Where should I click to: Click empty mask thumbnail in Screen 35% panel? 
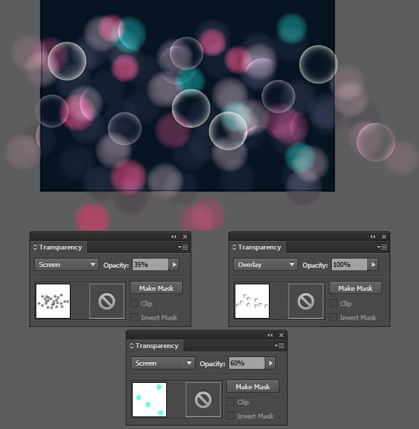point(107,301)
